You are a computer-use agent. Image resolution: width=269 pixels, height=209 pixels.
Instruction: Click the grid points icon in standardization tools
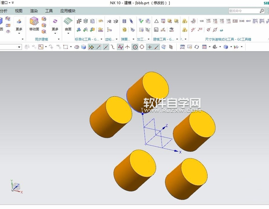point(79,21)
